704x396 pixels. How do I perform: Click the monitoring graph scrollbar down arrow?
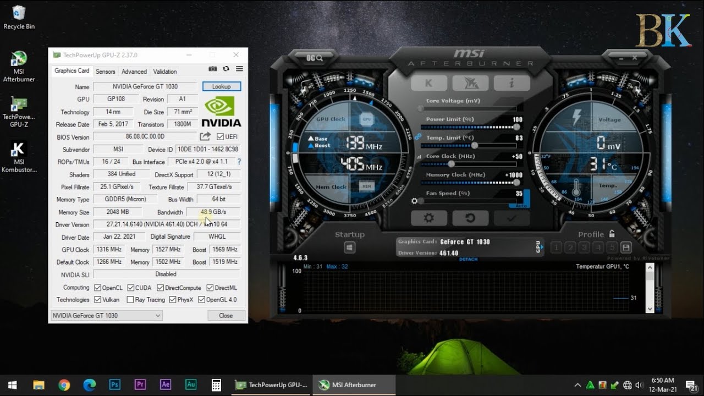coord(650,309)
